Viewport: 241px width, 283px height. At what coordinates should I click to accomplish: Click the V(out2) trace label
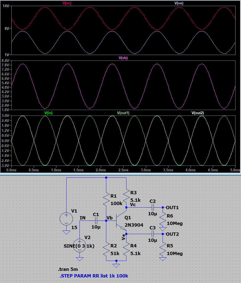(198, 113)
